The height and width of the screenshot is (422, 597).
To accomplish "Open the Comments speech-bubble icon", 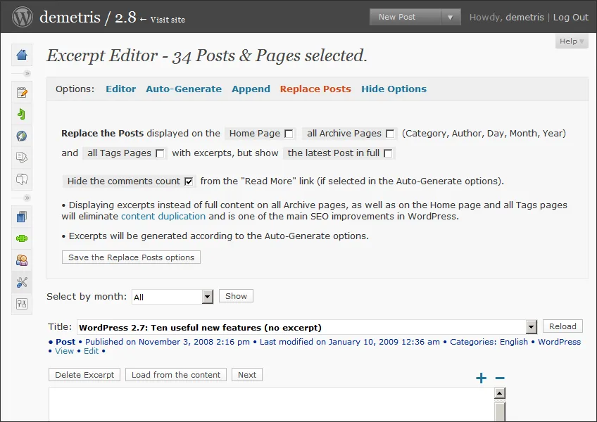I will [22, 179].
